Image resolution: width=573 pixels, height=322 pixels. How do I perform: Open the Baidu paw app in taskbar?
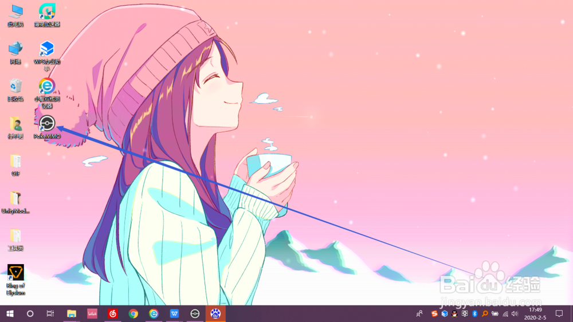[x=215, y=313]
